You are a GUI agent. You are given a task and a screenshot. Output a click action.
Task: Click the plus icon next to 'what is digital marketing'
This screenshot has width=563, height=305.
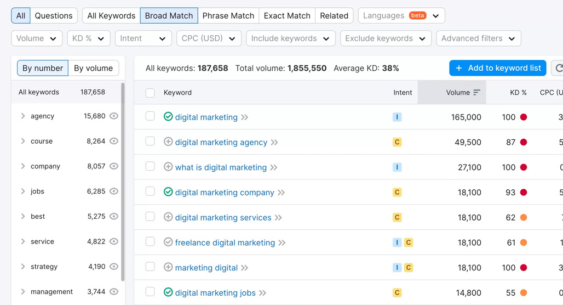tap(168, 167)
